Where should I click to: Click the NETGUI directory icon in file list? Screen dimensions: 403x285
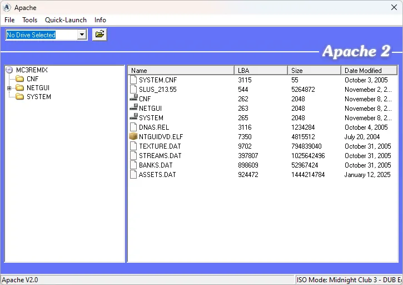pyautogui.click(x=133, y=108)
